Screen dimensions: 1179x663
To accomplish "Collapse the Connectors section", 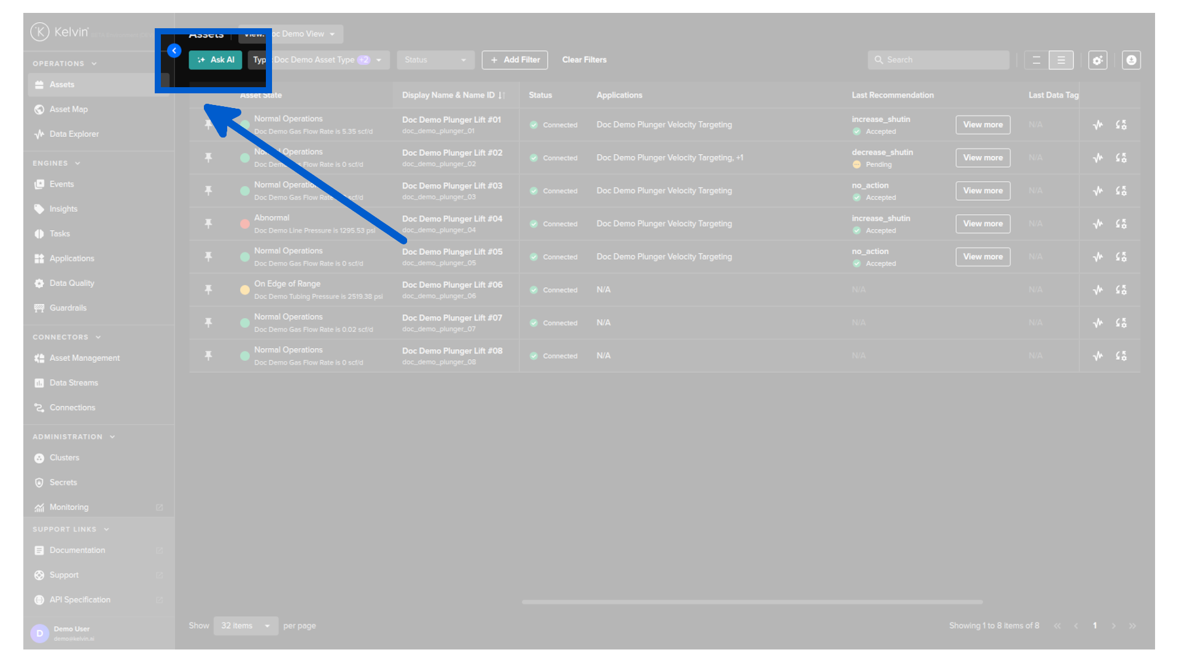I will click(98, 337).
